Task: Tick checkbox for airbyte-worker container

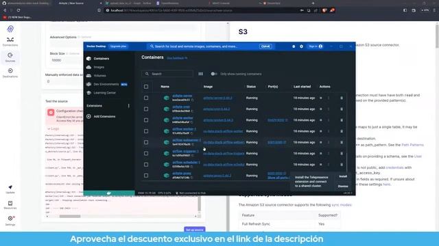Action: [146, 120]
